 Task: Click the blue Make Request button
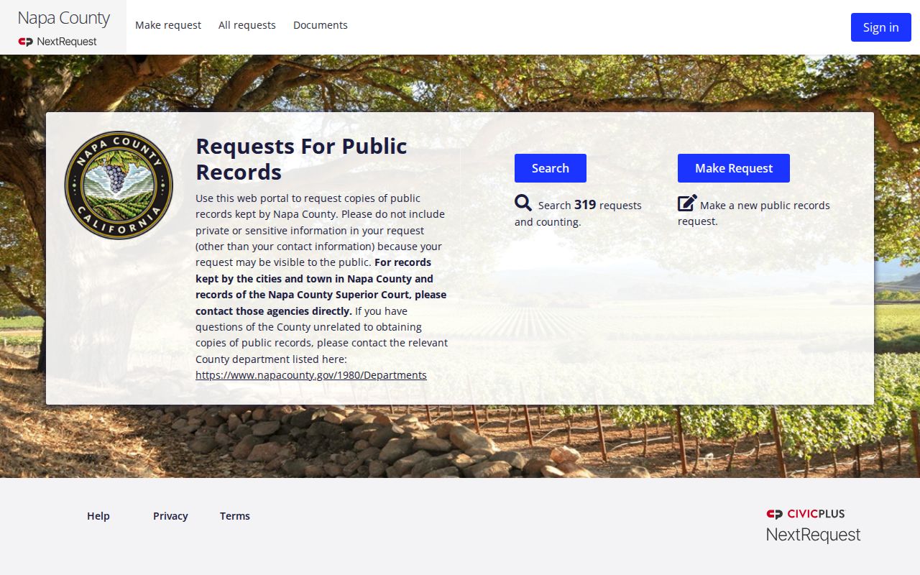734,168
